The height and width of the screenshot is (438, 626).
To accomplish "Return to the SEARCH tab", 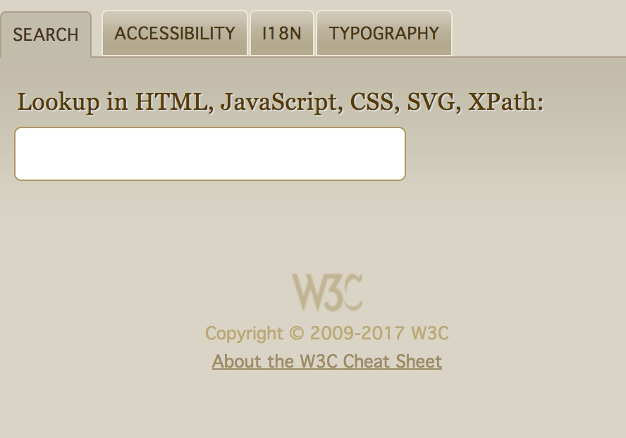I will (x=45, y=35).
